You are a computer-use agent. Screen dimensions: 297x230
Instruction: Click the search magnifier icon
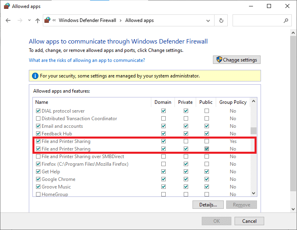point(286,20)
